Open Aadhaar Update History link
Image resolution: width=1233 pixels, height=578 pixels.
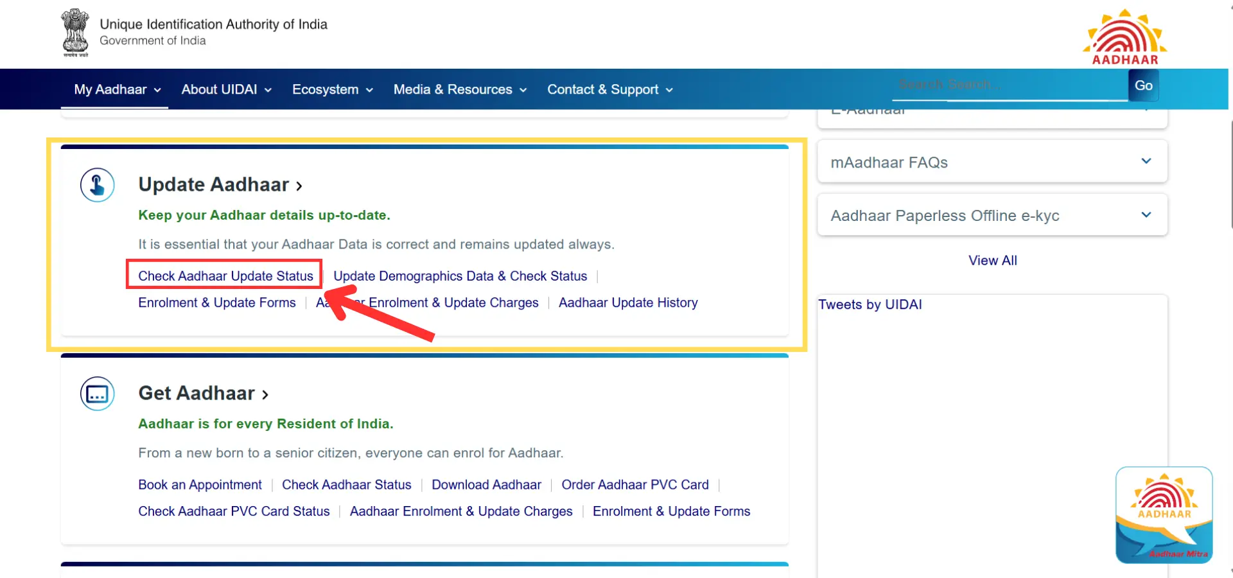(x=628, y=302)
